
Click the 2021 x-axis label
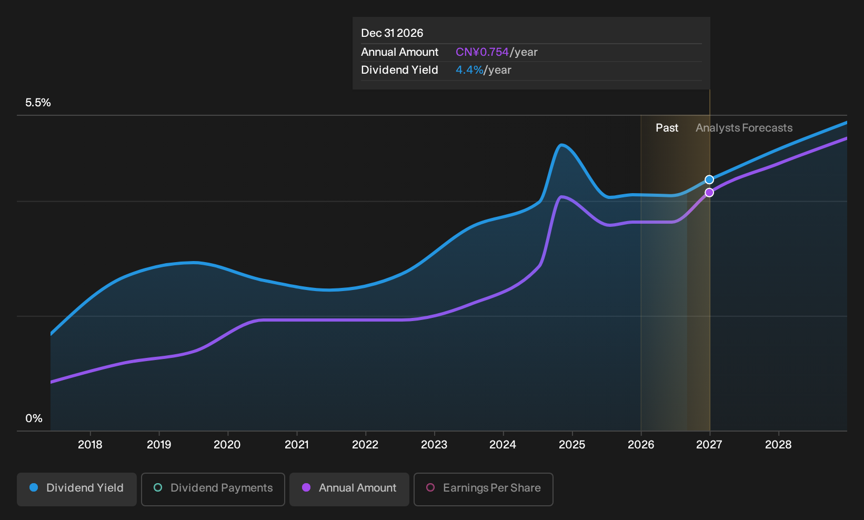[x=297, y=445]
